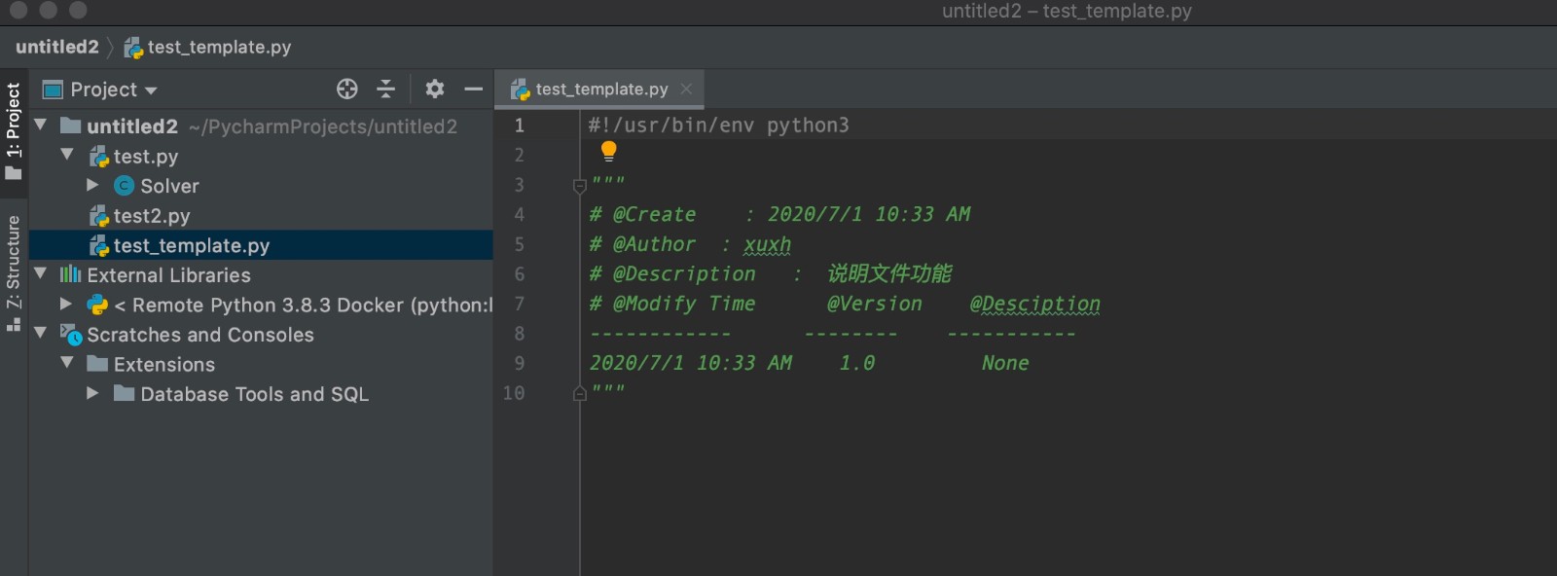The width and height of the screenshot is (1557, 576).
Task: Collapse the untitled2 project root
Action: pos(41,126)
